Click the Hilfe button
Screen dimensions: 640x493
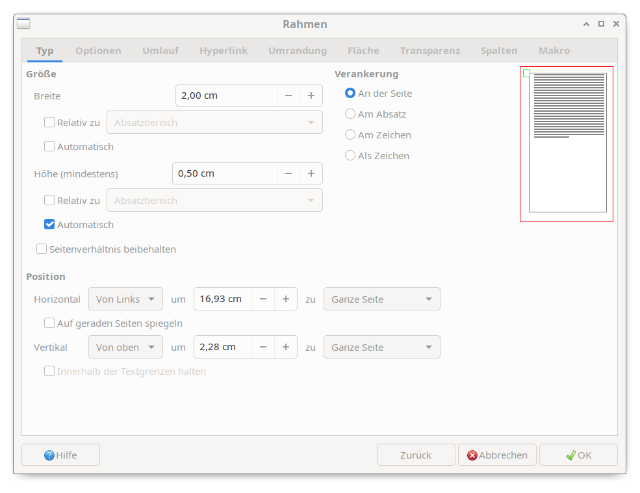point(61,455)
